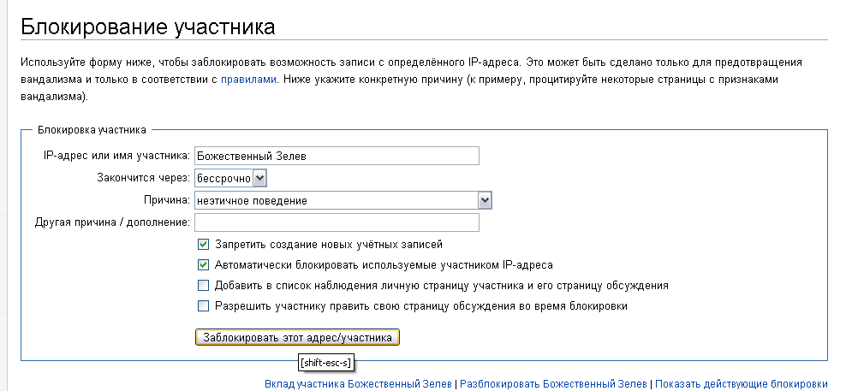Click the 'Закончится через:' label text
This screenshot has height=391, width=858.
coord(143,178)
